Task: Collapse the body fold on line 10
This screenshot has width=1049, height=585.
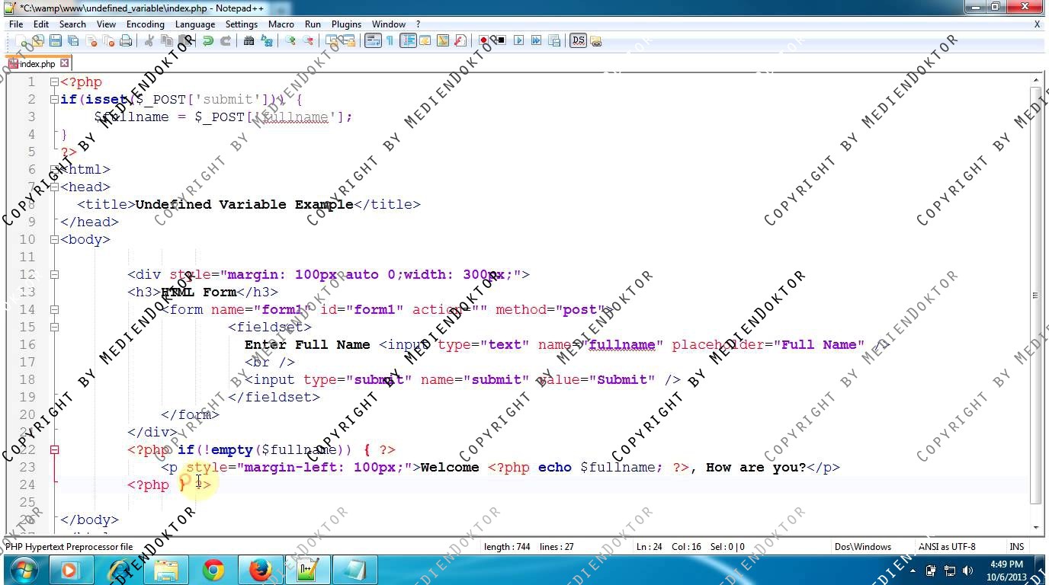Action: pyautogui.click(x=54, y=240)
